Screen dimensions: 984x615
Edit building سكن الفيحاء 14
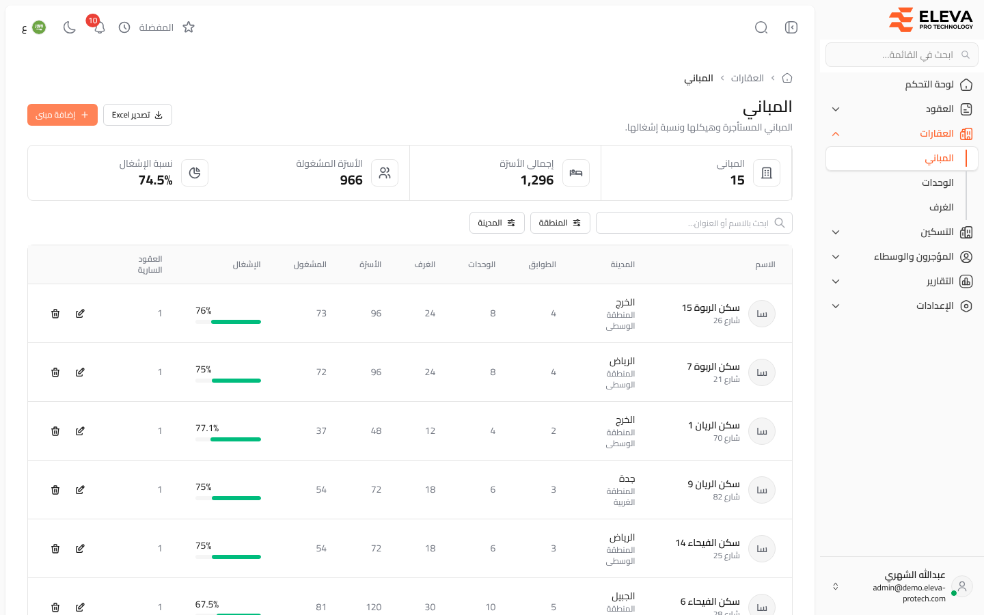[x=80, y=549]
